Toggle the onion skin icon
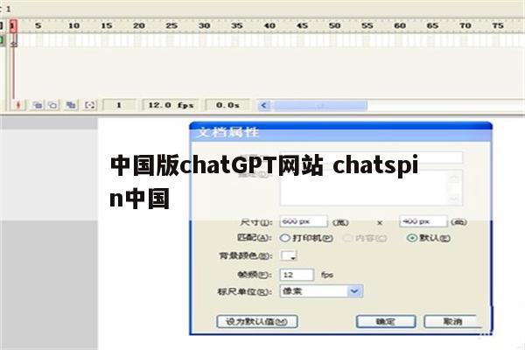The width and height of the screenshot is (525, 350). [x=38, y=106]
